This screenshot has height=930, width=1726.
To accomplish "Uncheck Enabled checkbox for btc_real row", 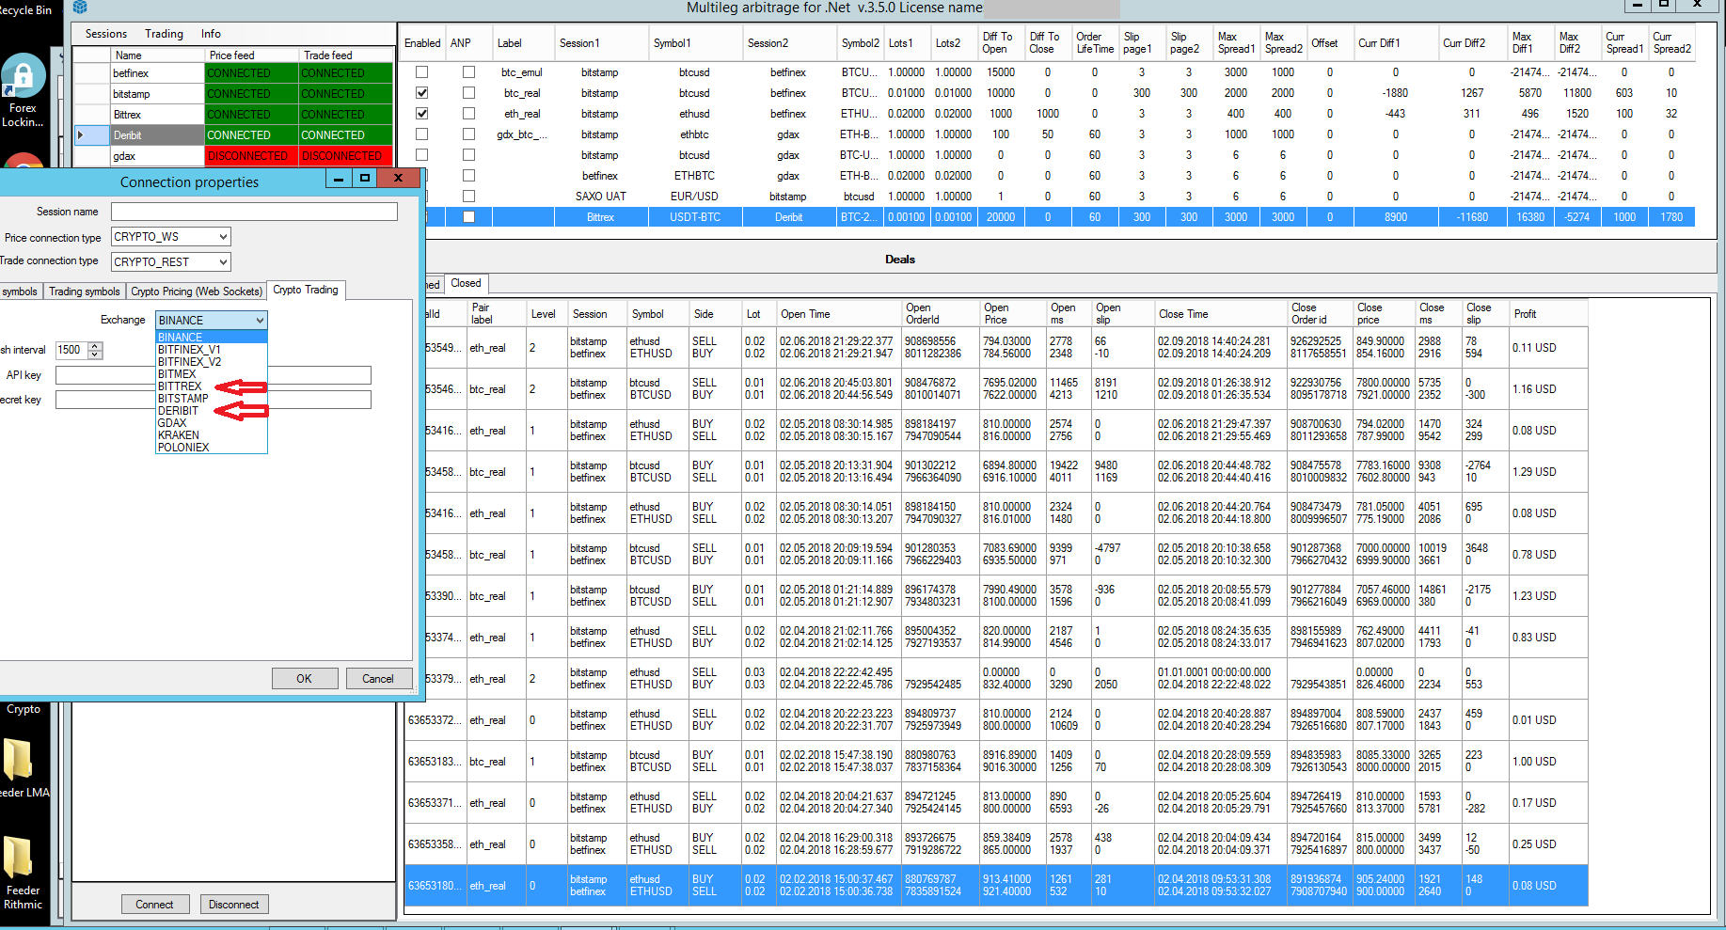I will tap(421, 93).
